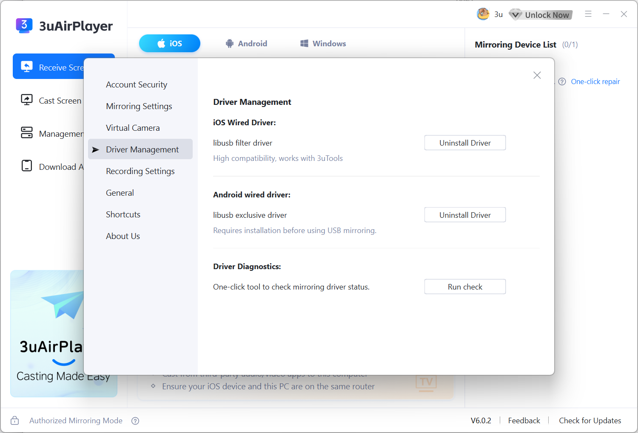Click the question mark next to Authorized Mirroring Mode
The height and width of the screenshot is (433, 638).
pos(135,421)
